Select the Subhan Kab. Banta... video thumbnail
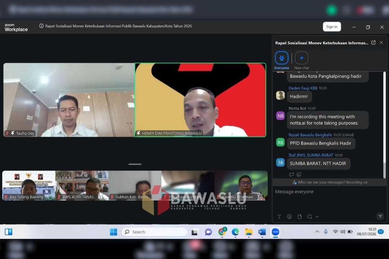This screenshot has height=259, width=389. coord(135,185)
